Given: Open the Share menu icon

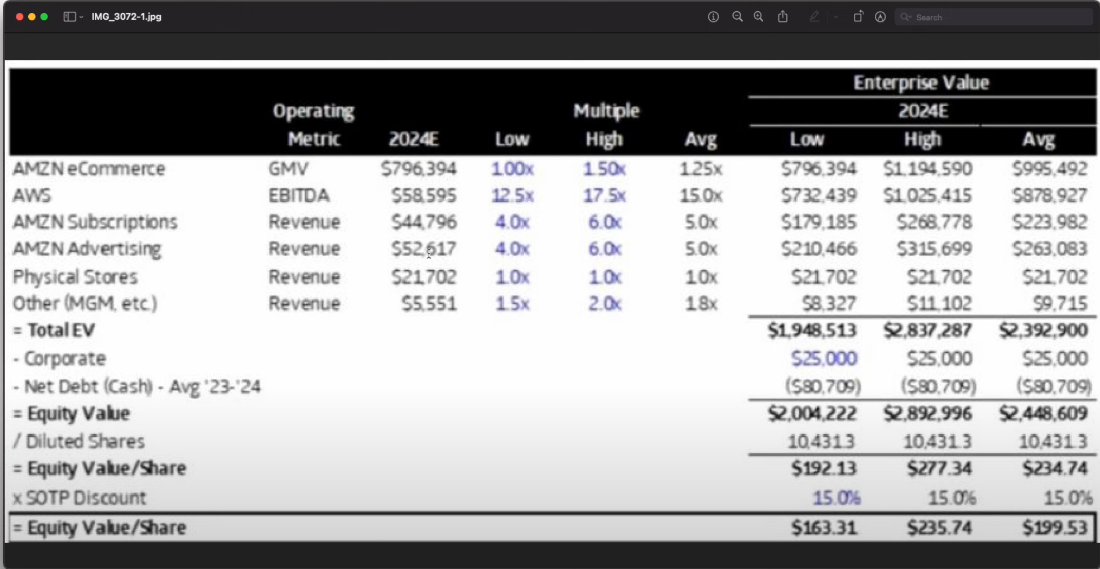Looking at the screenshot, I should [783, 17].
